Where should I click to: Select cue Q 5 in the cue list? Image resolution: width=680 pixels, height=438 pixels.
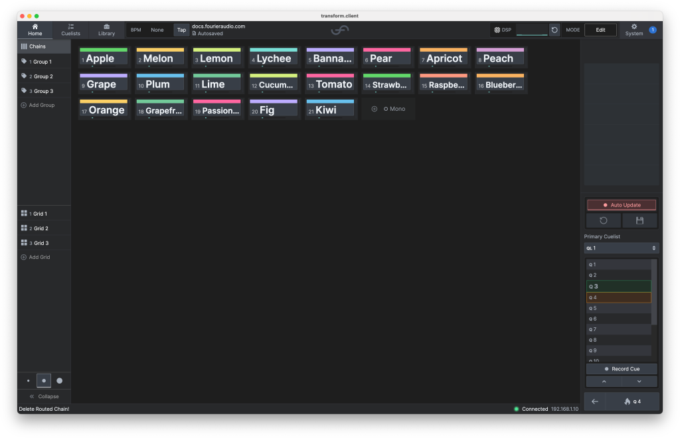pos(618,308)
